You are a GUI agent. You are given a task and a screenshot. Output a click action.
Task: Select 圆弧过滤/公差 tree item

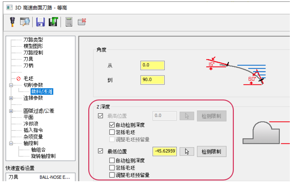click(39, 111)
